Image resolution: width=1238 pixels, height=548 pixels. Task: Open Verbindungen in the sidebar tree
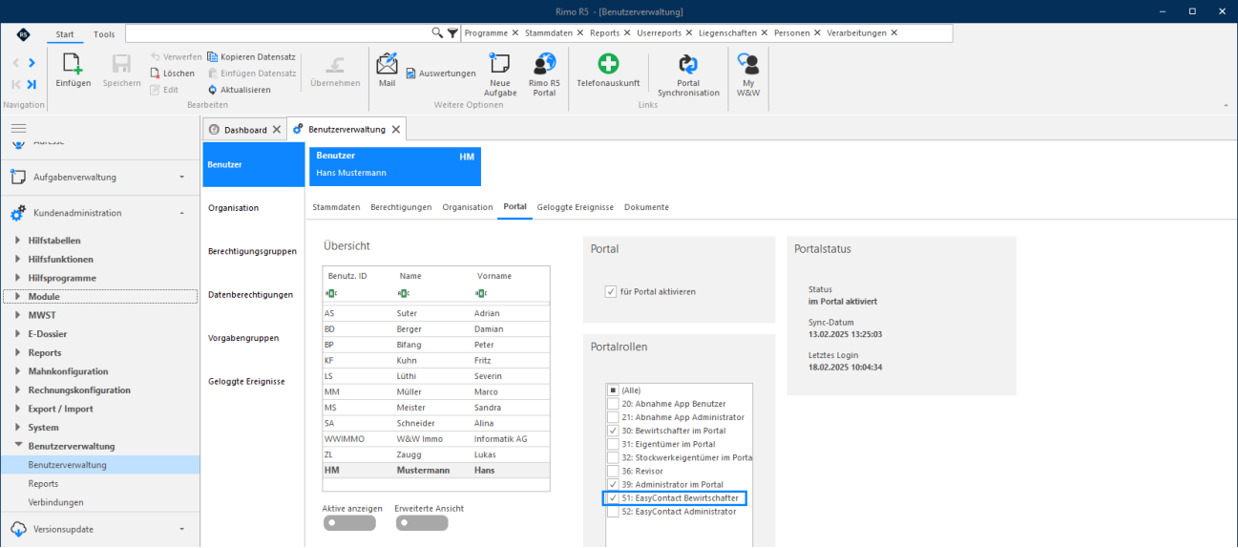point(55,502)
